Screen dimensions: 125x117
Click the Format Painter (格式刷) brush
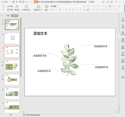click(17, 8)
